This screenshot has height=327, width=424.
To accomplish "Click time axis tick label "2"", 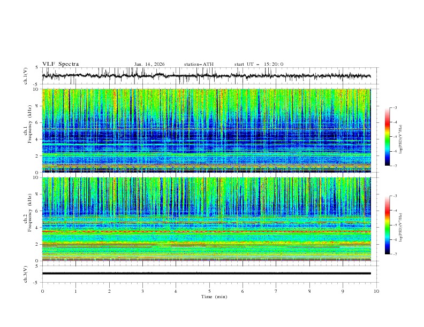I will (109, 291).
